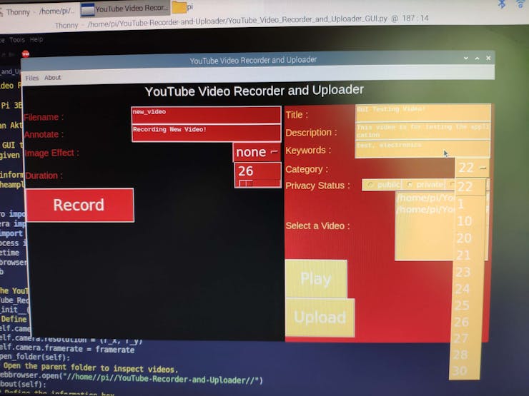Choose category 22 from the open list
This screenshot has width=529, height=396.
470,186
